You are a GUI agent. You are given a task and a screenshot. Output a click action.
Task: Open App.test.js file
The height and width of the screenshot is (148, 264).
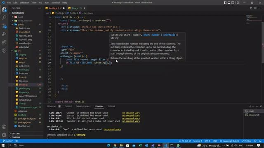24,66
